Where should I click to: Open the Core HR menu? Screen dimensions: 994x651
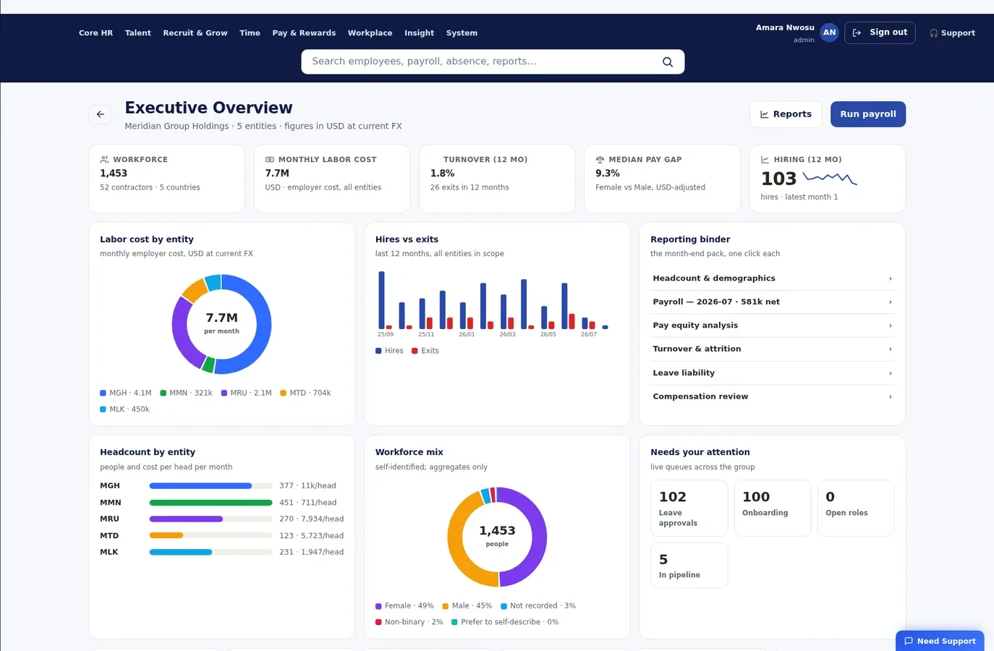95,33
